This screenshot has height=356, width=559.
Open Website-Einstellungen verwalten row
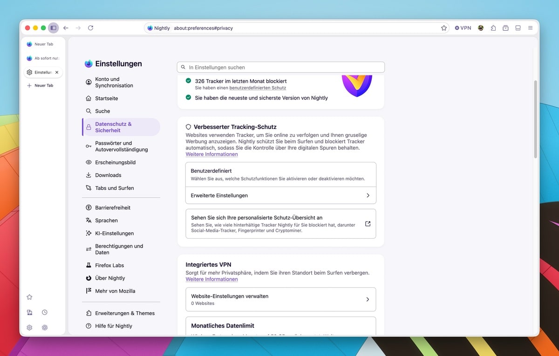[x=281, y=299]
